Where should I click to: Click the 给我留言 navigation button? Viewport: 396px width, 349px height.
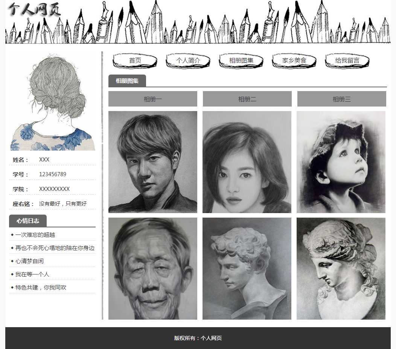[347, 61]
